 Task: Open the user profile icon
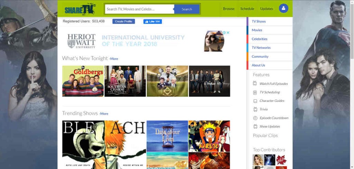pyautogui.click(x=283, y=9)
